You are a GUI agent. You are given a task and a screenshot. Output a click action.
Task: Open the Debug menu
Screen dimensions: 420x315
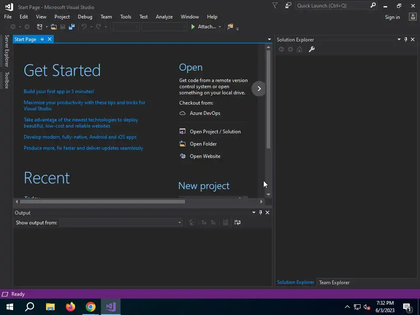85,16
